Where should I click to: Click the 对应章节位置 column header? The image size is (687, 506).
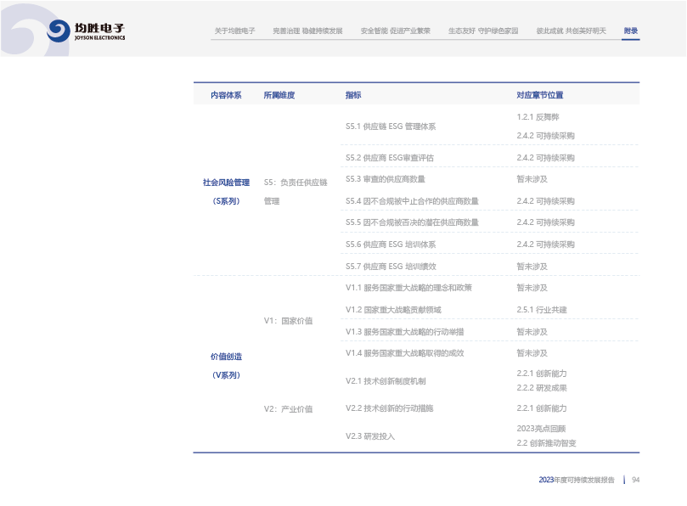(539, 95)
